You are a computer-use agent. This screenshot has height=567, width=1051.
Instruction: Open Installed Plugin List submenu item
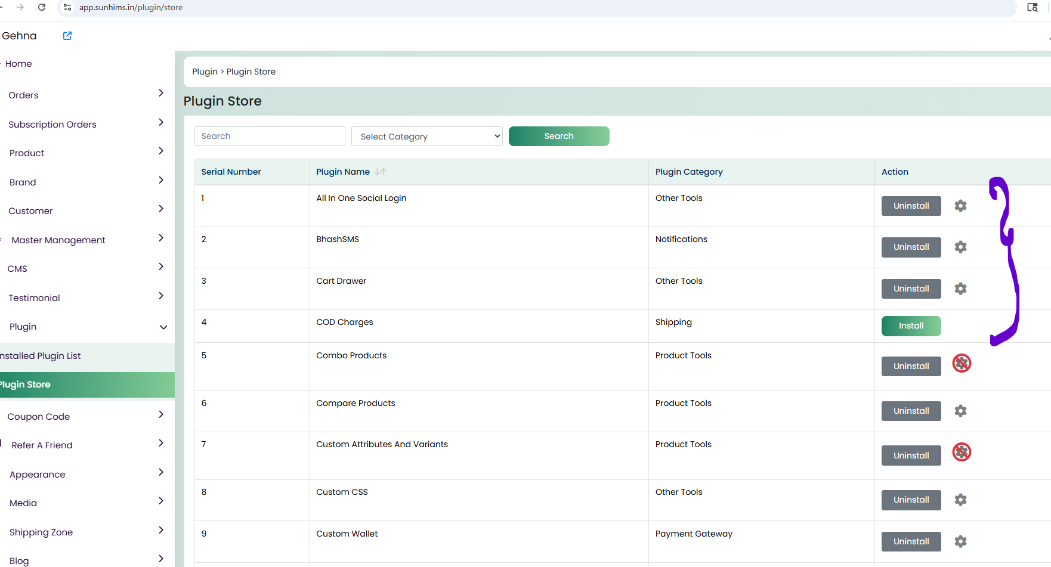[x=40, y=356]
